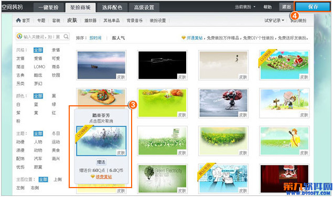Filter style by 亲情
The width and height of the screenshot is (333, 197).
tap(56, 50)
